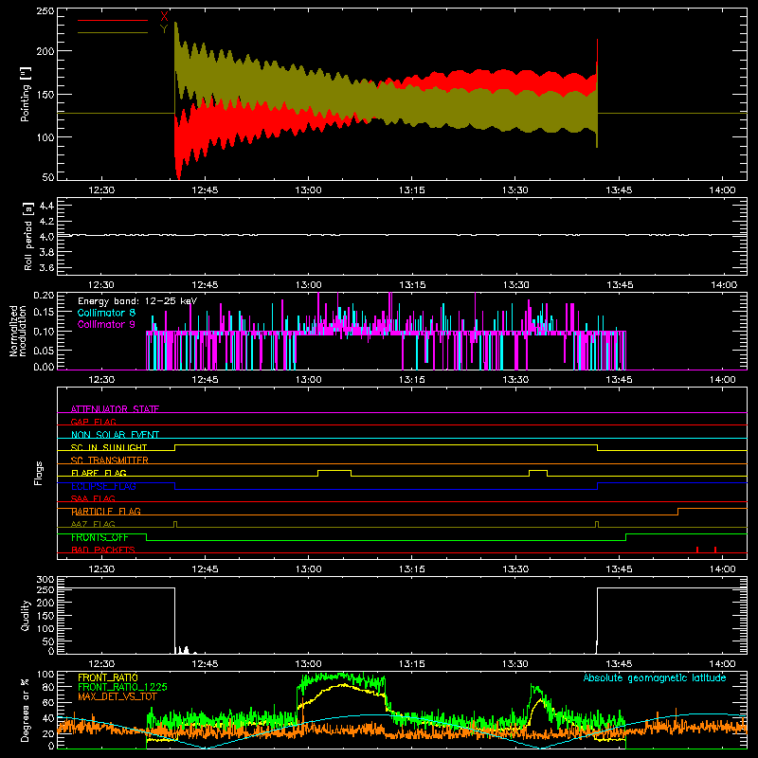Screen dimensions: 758x758
Task: Select the olive Y legend line sample
Action: (x=113, y=33)
